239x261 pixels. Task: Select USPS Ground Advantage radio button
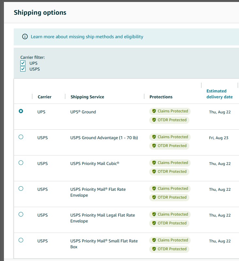[x=21, y=137]
